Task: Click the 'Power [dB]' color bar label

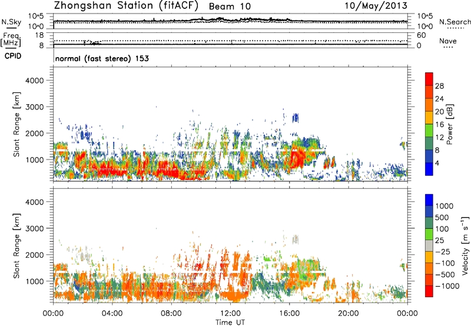Action: point(449,124)
